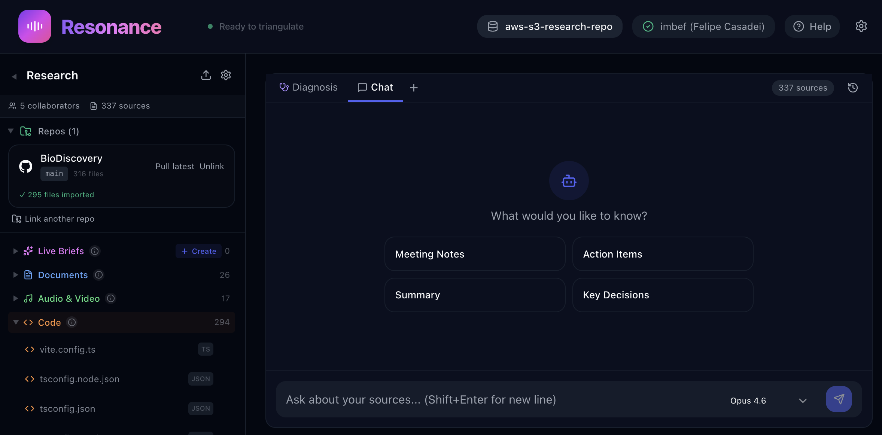Click the info icon next to Live Briefs
Viewport: 882px width, 435px height.
click(x=95, y=251)
